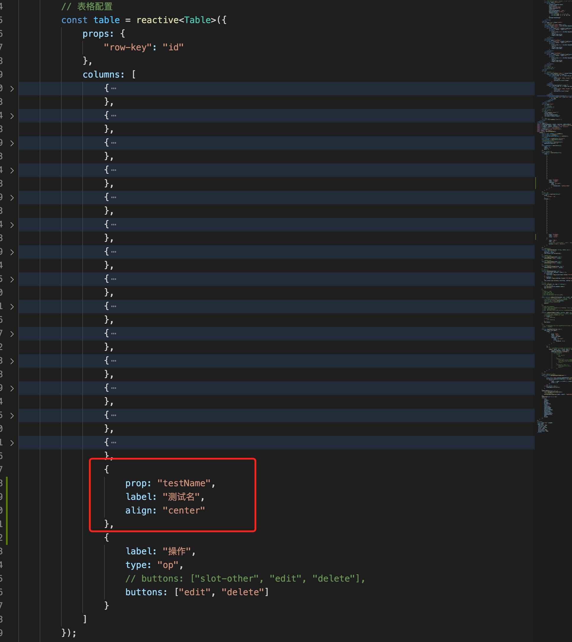Viewport: 572px width, 642px height.
Task: Click "delete" in the uncommented buttons array
Action: (243, 592)
